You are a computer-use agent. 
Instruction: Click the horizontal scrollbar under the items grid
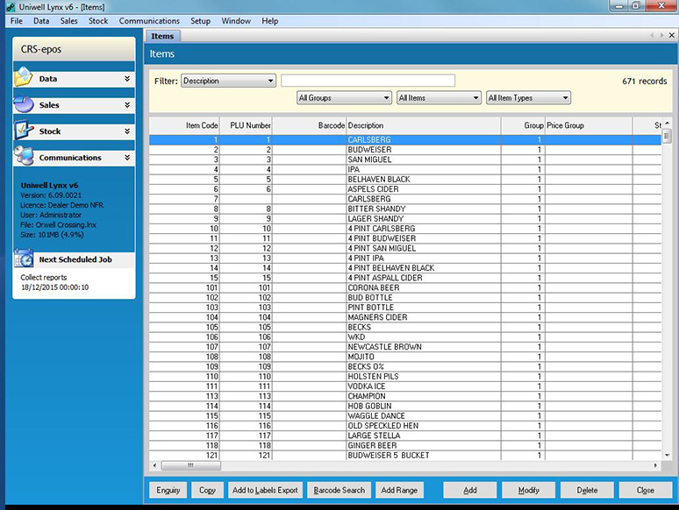(x=404, y=465)
